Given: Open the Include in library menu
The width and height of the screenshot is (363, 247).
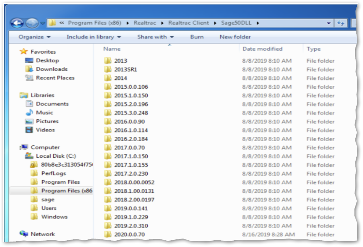Looking at the screenshot, I should click(x=94, y=37).
